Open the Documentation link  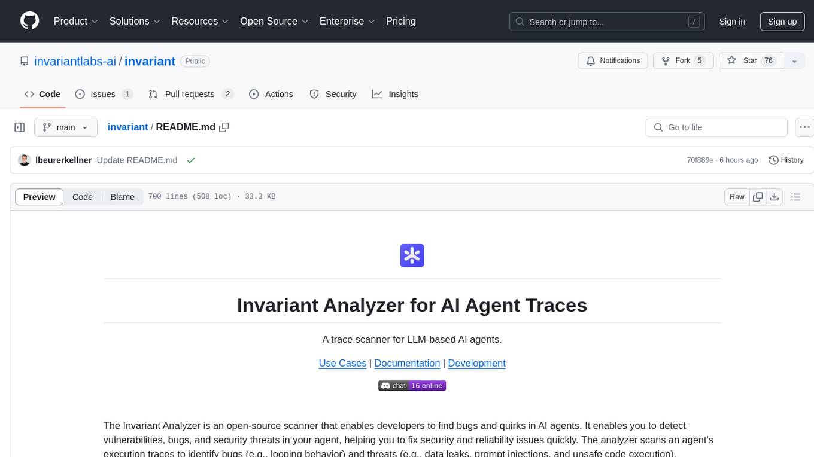tap(407, 363)
